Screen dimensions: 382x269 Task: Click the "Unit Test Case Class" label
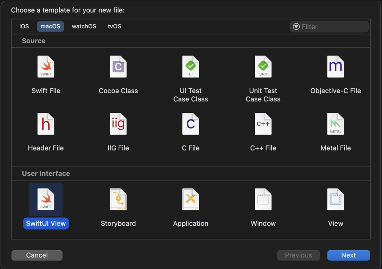pyautogui.click(x=263, y=95)
